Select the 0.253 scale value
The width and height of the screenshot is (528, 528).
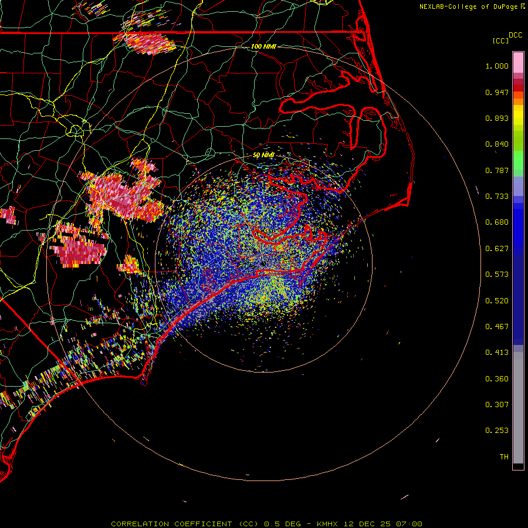tap(497, 431)
